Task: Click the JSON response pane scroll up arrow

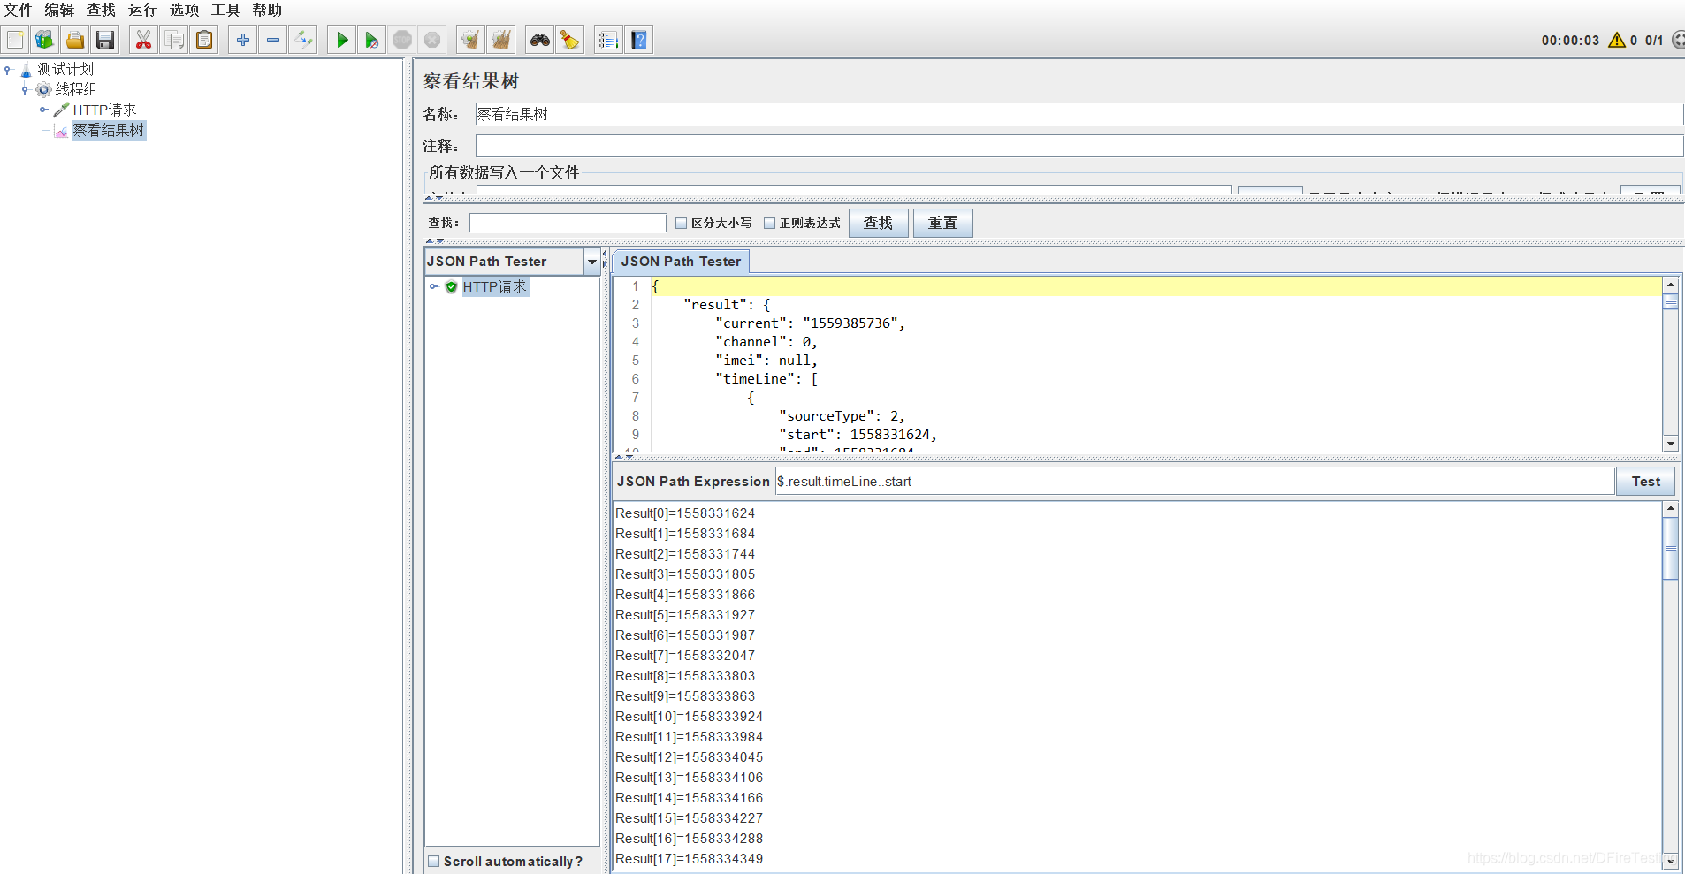Action: pyautogui.click(x=1670, y=285)
